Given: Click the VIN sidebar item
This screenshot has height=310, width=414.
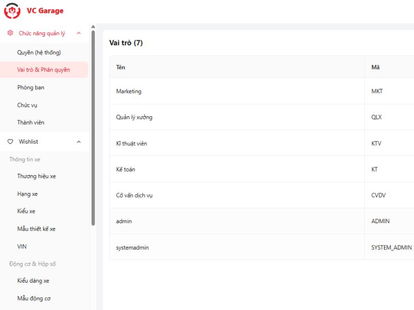Looking at the screenshot, I should pos(22,246).
